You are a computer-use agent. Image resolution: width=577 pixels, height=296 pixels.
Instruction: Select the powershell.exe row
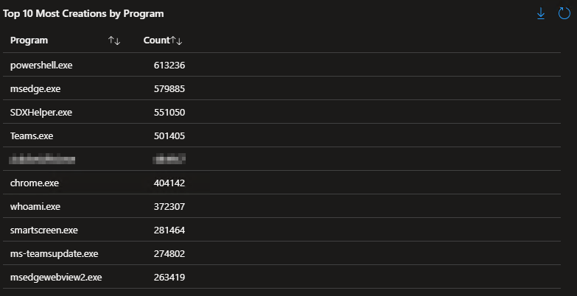[41, 65]
